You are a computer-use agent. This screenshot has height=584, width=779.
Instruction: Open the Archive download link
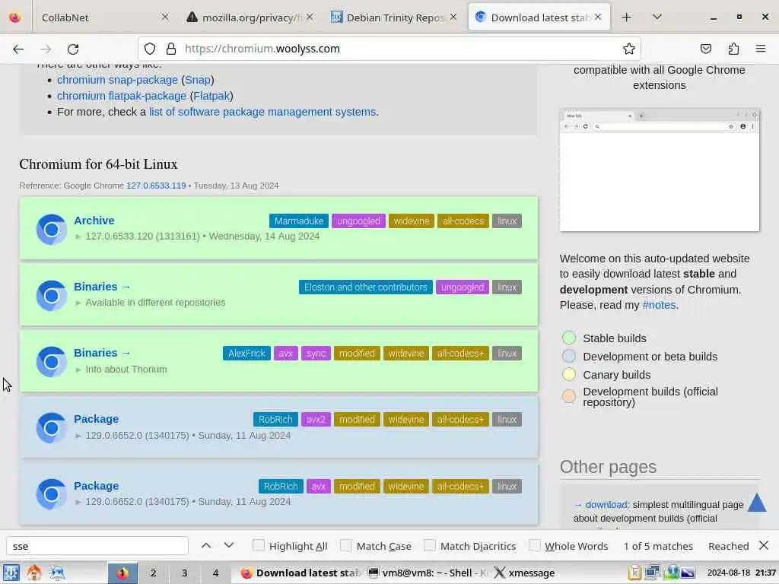pos(94,221)
